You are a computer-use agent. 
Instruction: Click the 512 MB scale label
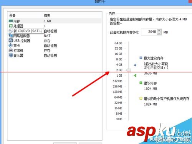[x=118, y=81]
